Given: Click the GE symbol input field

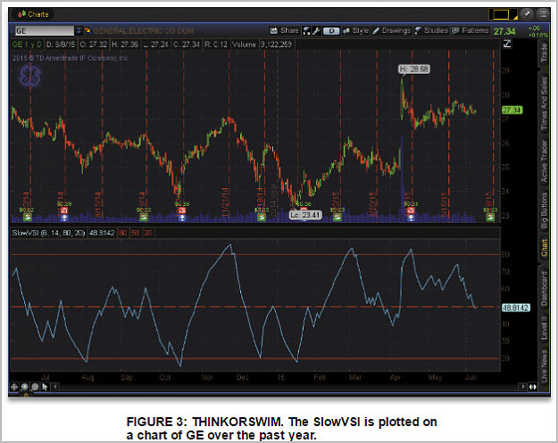Looking at the screenshot, I should coord(45,31).
